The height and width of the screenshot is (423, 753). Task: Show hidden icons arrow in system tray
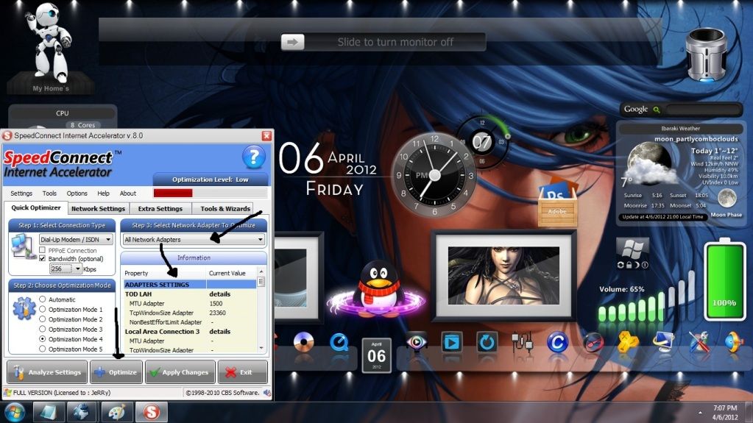tap(700, 413)
